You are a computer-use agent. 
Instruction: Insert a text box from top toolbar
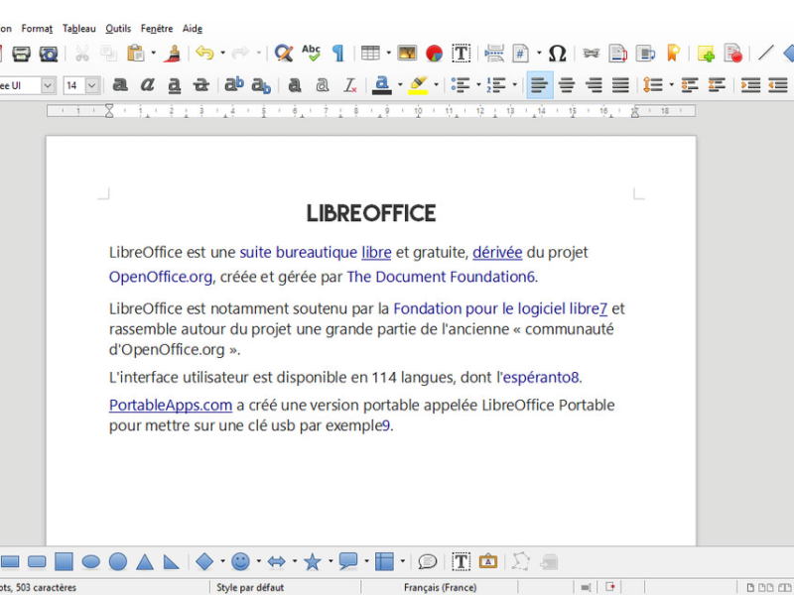coord(461,54)
